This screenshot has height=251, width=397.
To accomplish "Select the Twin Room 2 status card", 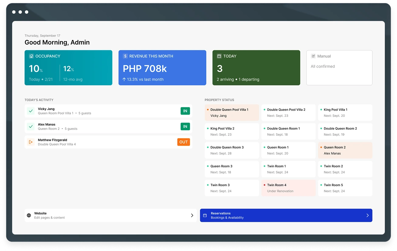I will click(345, 169).
